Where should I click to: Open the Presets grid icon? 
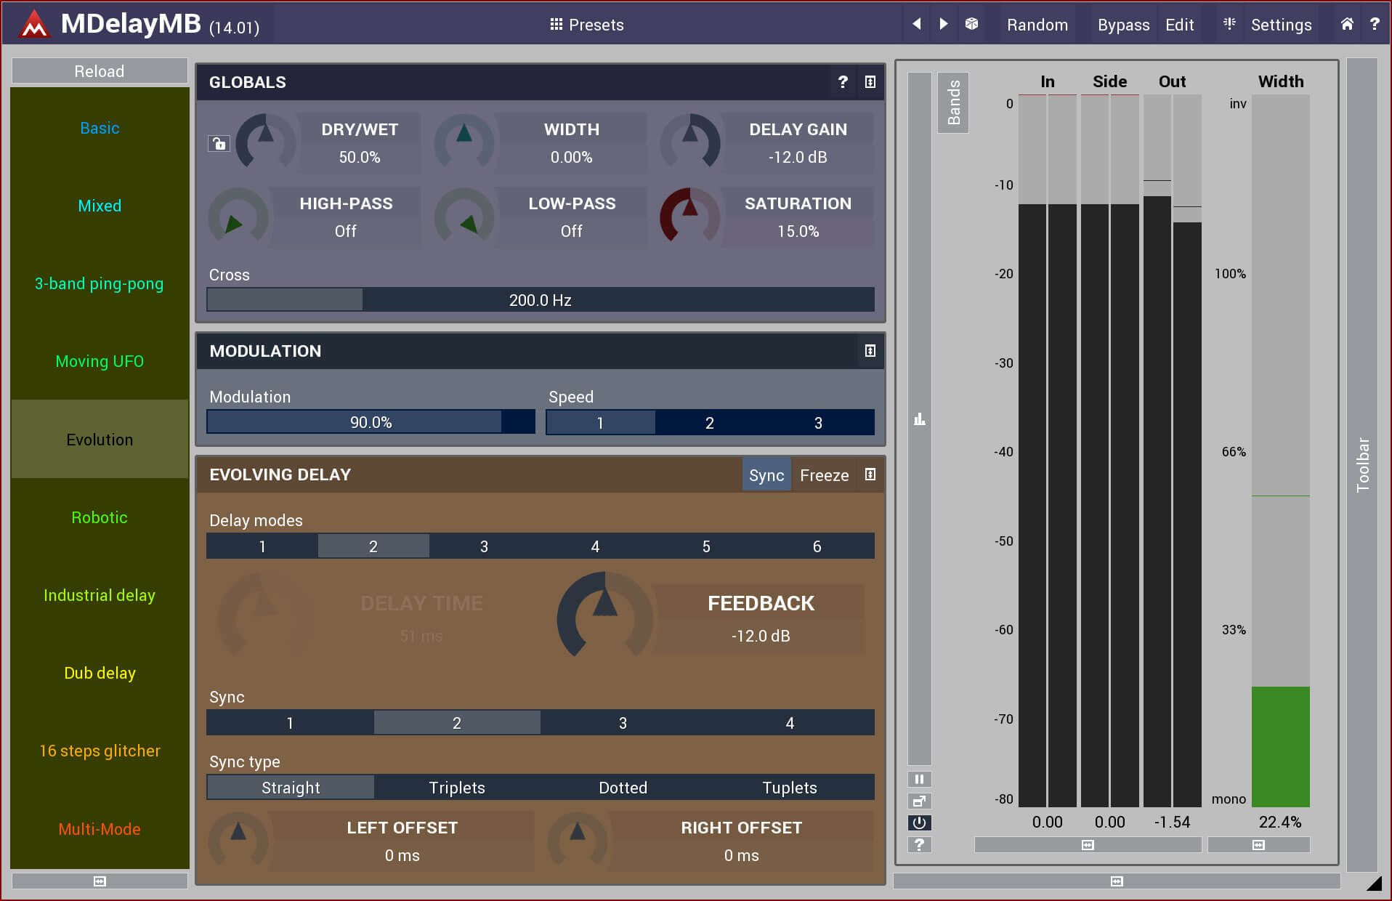(557, 25)
